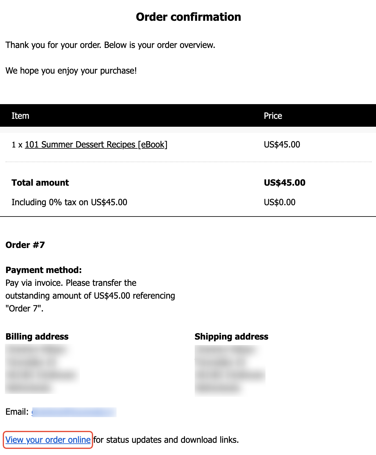376x455 pixels.
Task: Click the Order confirmation heading
Action: (188, 17)
